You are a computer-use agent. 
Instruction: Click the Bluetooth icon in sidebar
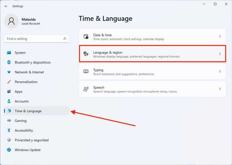tap(9, 62)
